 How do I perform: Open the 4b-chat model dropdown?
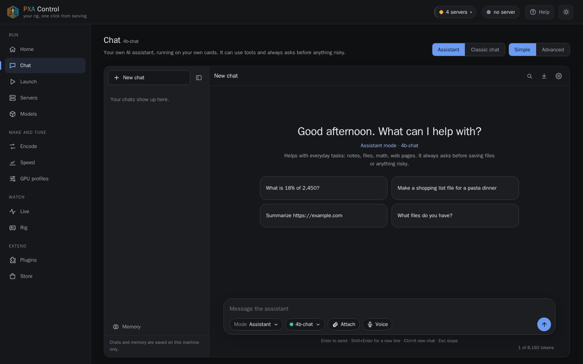(x=305, y=324)
